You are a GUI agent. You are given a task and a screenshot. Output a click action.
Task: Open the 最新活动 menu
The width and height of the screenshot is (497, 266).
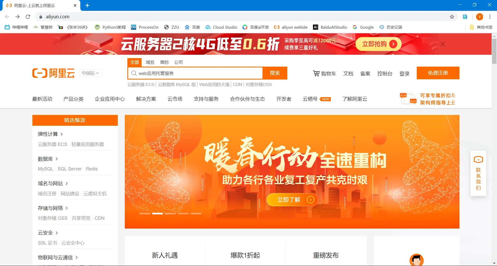click(x=42, y=99)
